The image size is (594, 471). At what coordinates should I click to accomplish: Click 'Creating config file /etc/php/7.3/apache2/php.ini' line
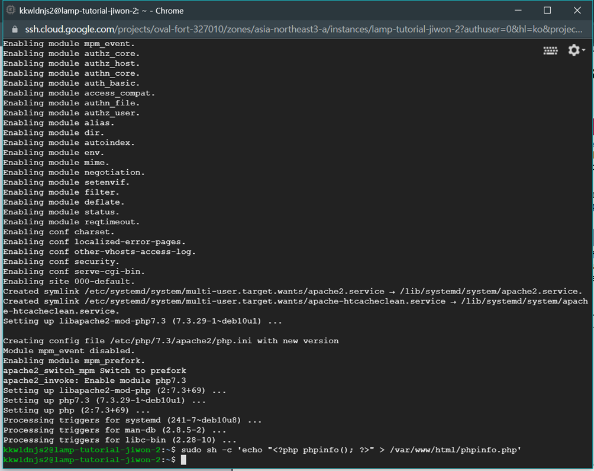coord(171,341)
